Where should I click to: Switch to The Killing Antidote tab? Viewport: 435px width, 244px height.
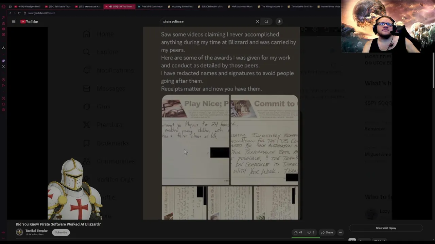pyautogui.click(x=270, y=6)
